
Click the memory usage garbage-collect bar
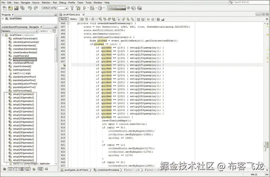pyautogui.click(x=116, y=8)
